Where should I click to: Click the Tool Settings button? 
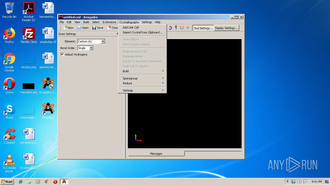(x=203, y=28)
